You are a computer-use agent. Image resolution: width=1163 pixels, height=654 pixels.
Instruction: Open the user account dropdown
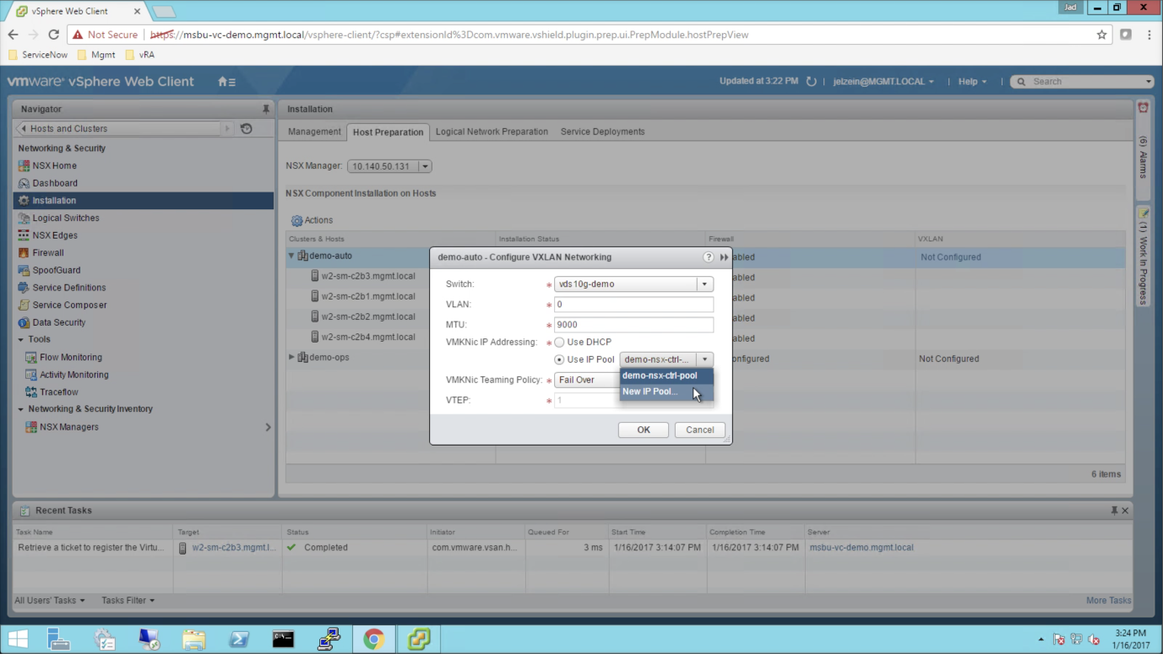tap(883, 82)
